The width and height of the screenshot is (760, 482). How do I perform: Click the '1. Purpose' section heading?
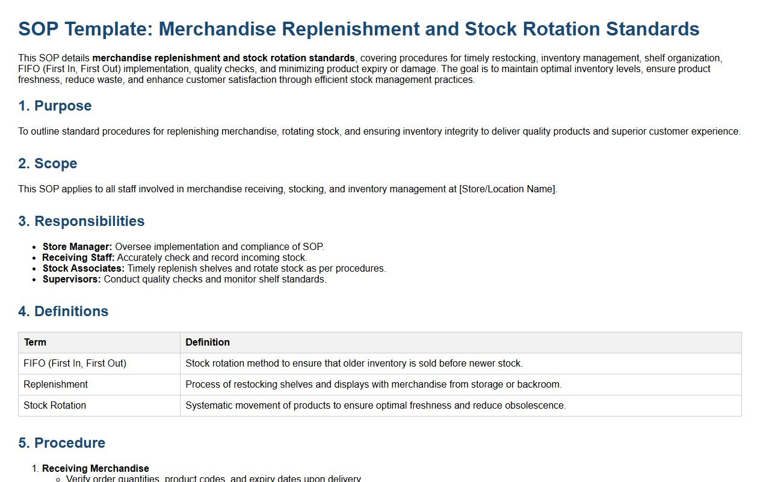coord(55,106)
